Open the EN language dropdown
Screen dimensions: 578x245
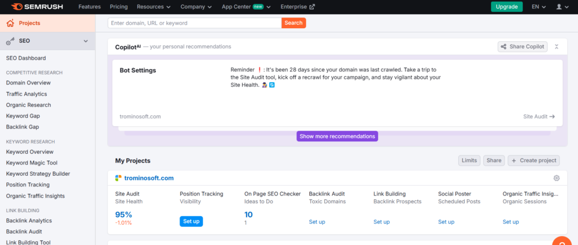point(539,7)
